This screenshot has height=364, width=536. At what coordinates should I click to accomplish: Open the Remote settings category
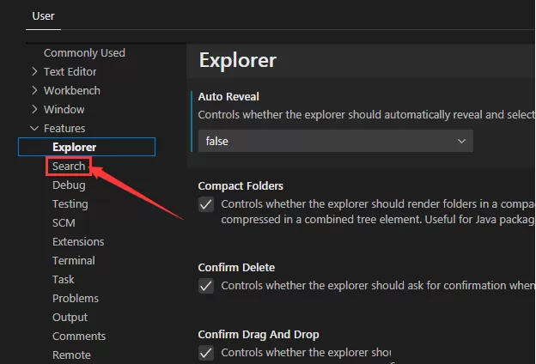pos(71,355)
